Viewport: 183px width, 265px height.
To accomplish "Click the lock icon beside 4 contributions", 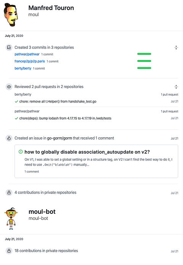I will point(9,192).
